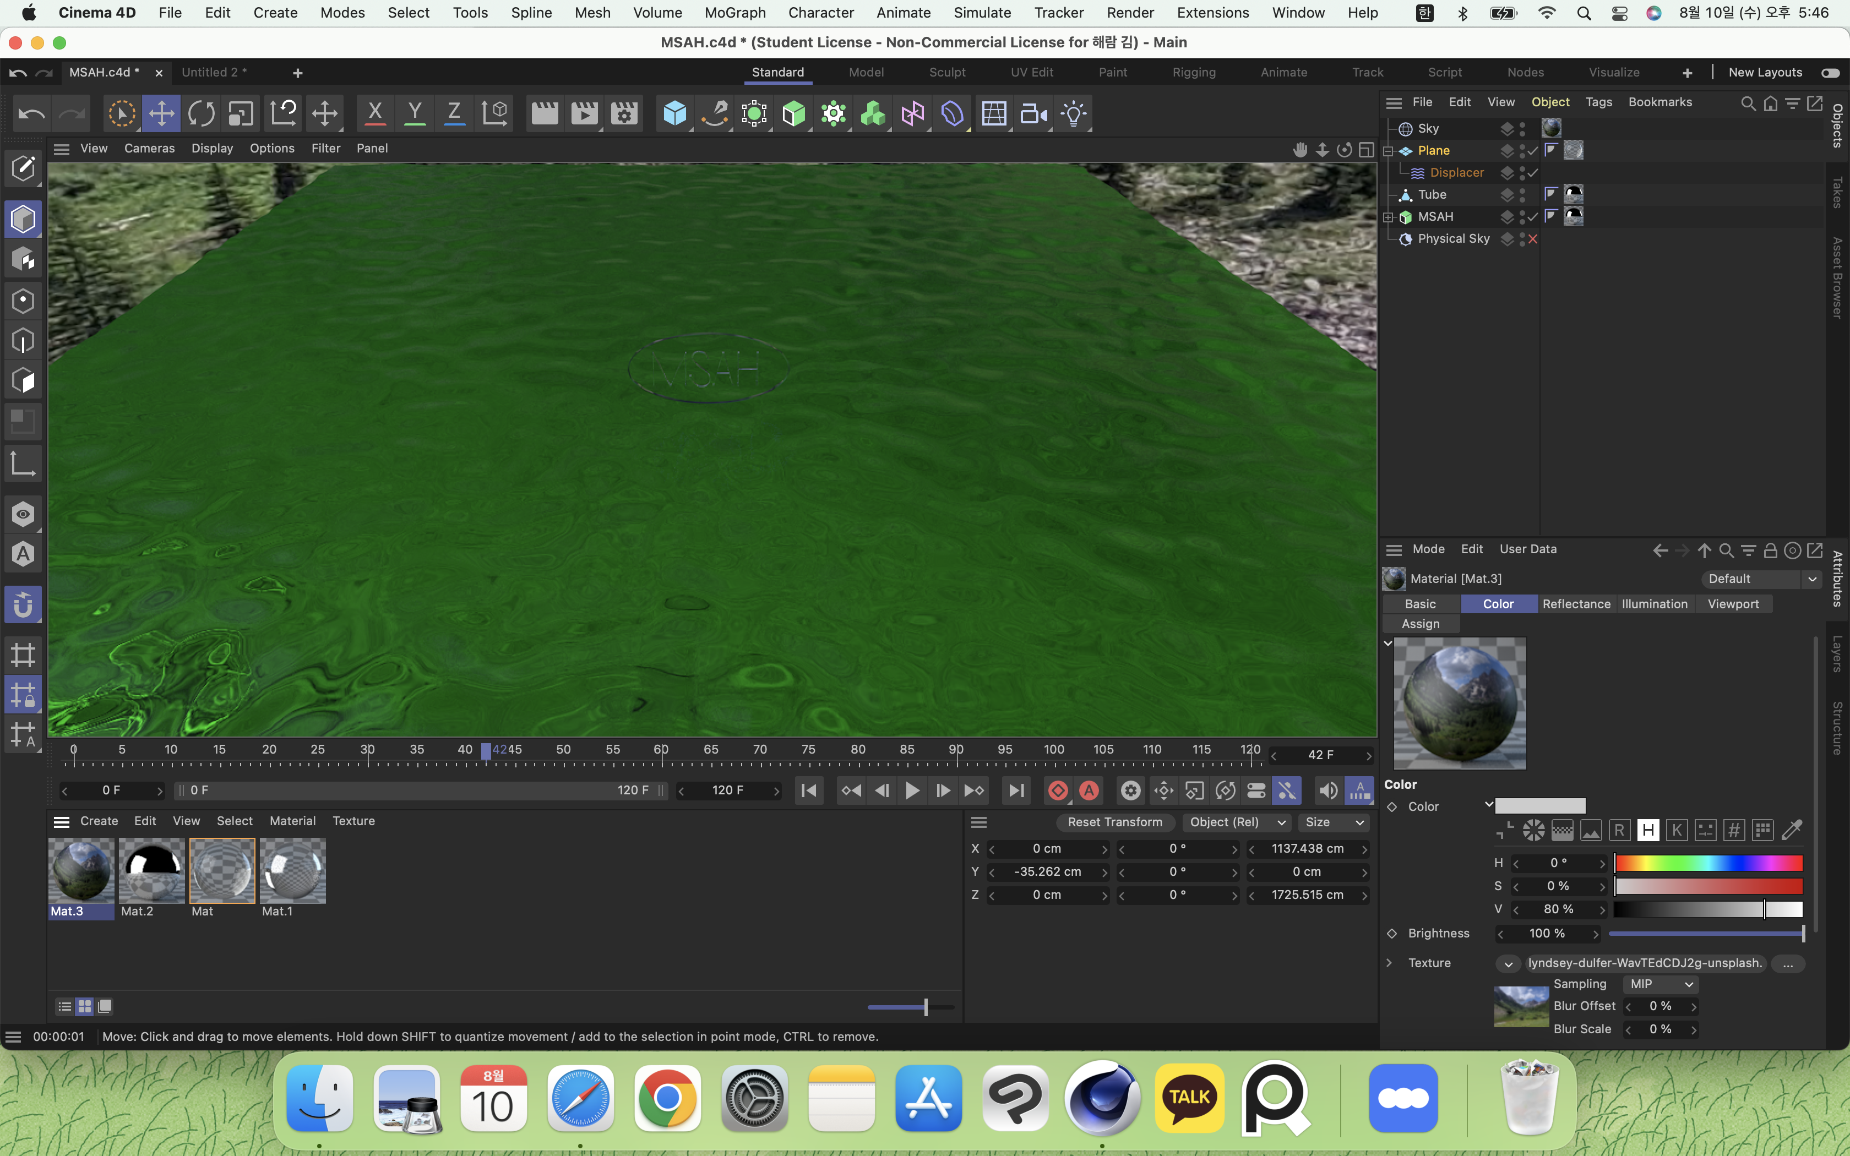Go to start of animation

point(809,790)
